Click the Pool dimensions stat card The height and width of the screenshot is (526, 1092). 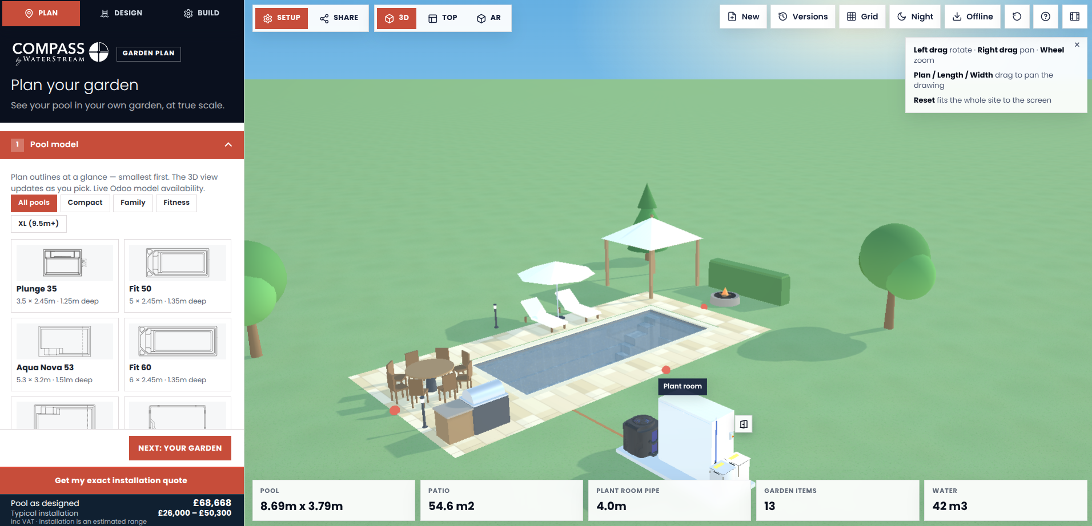pos(334,500)
